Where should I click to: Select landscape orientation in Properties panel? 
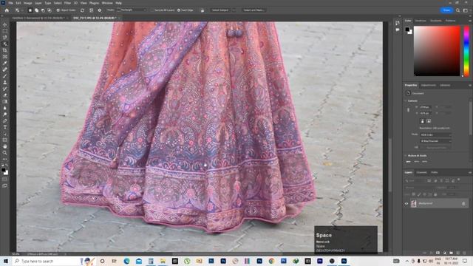tap(429, 121)
